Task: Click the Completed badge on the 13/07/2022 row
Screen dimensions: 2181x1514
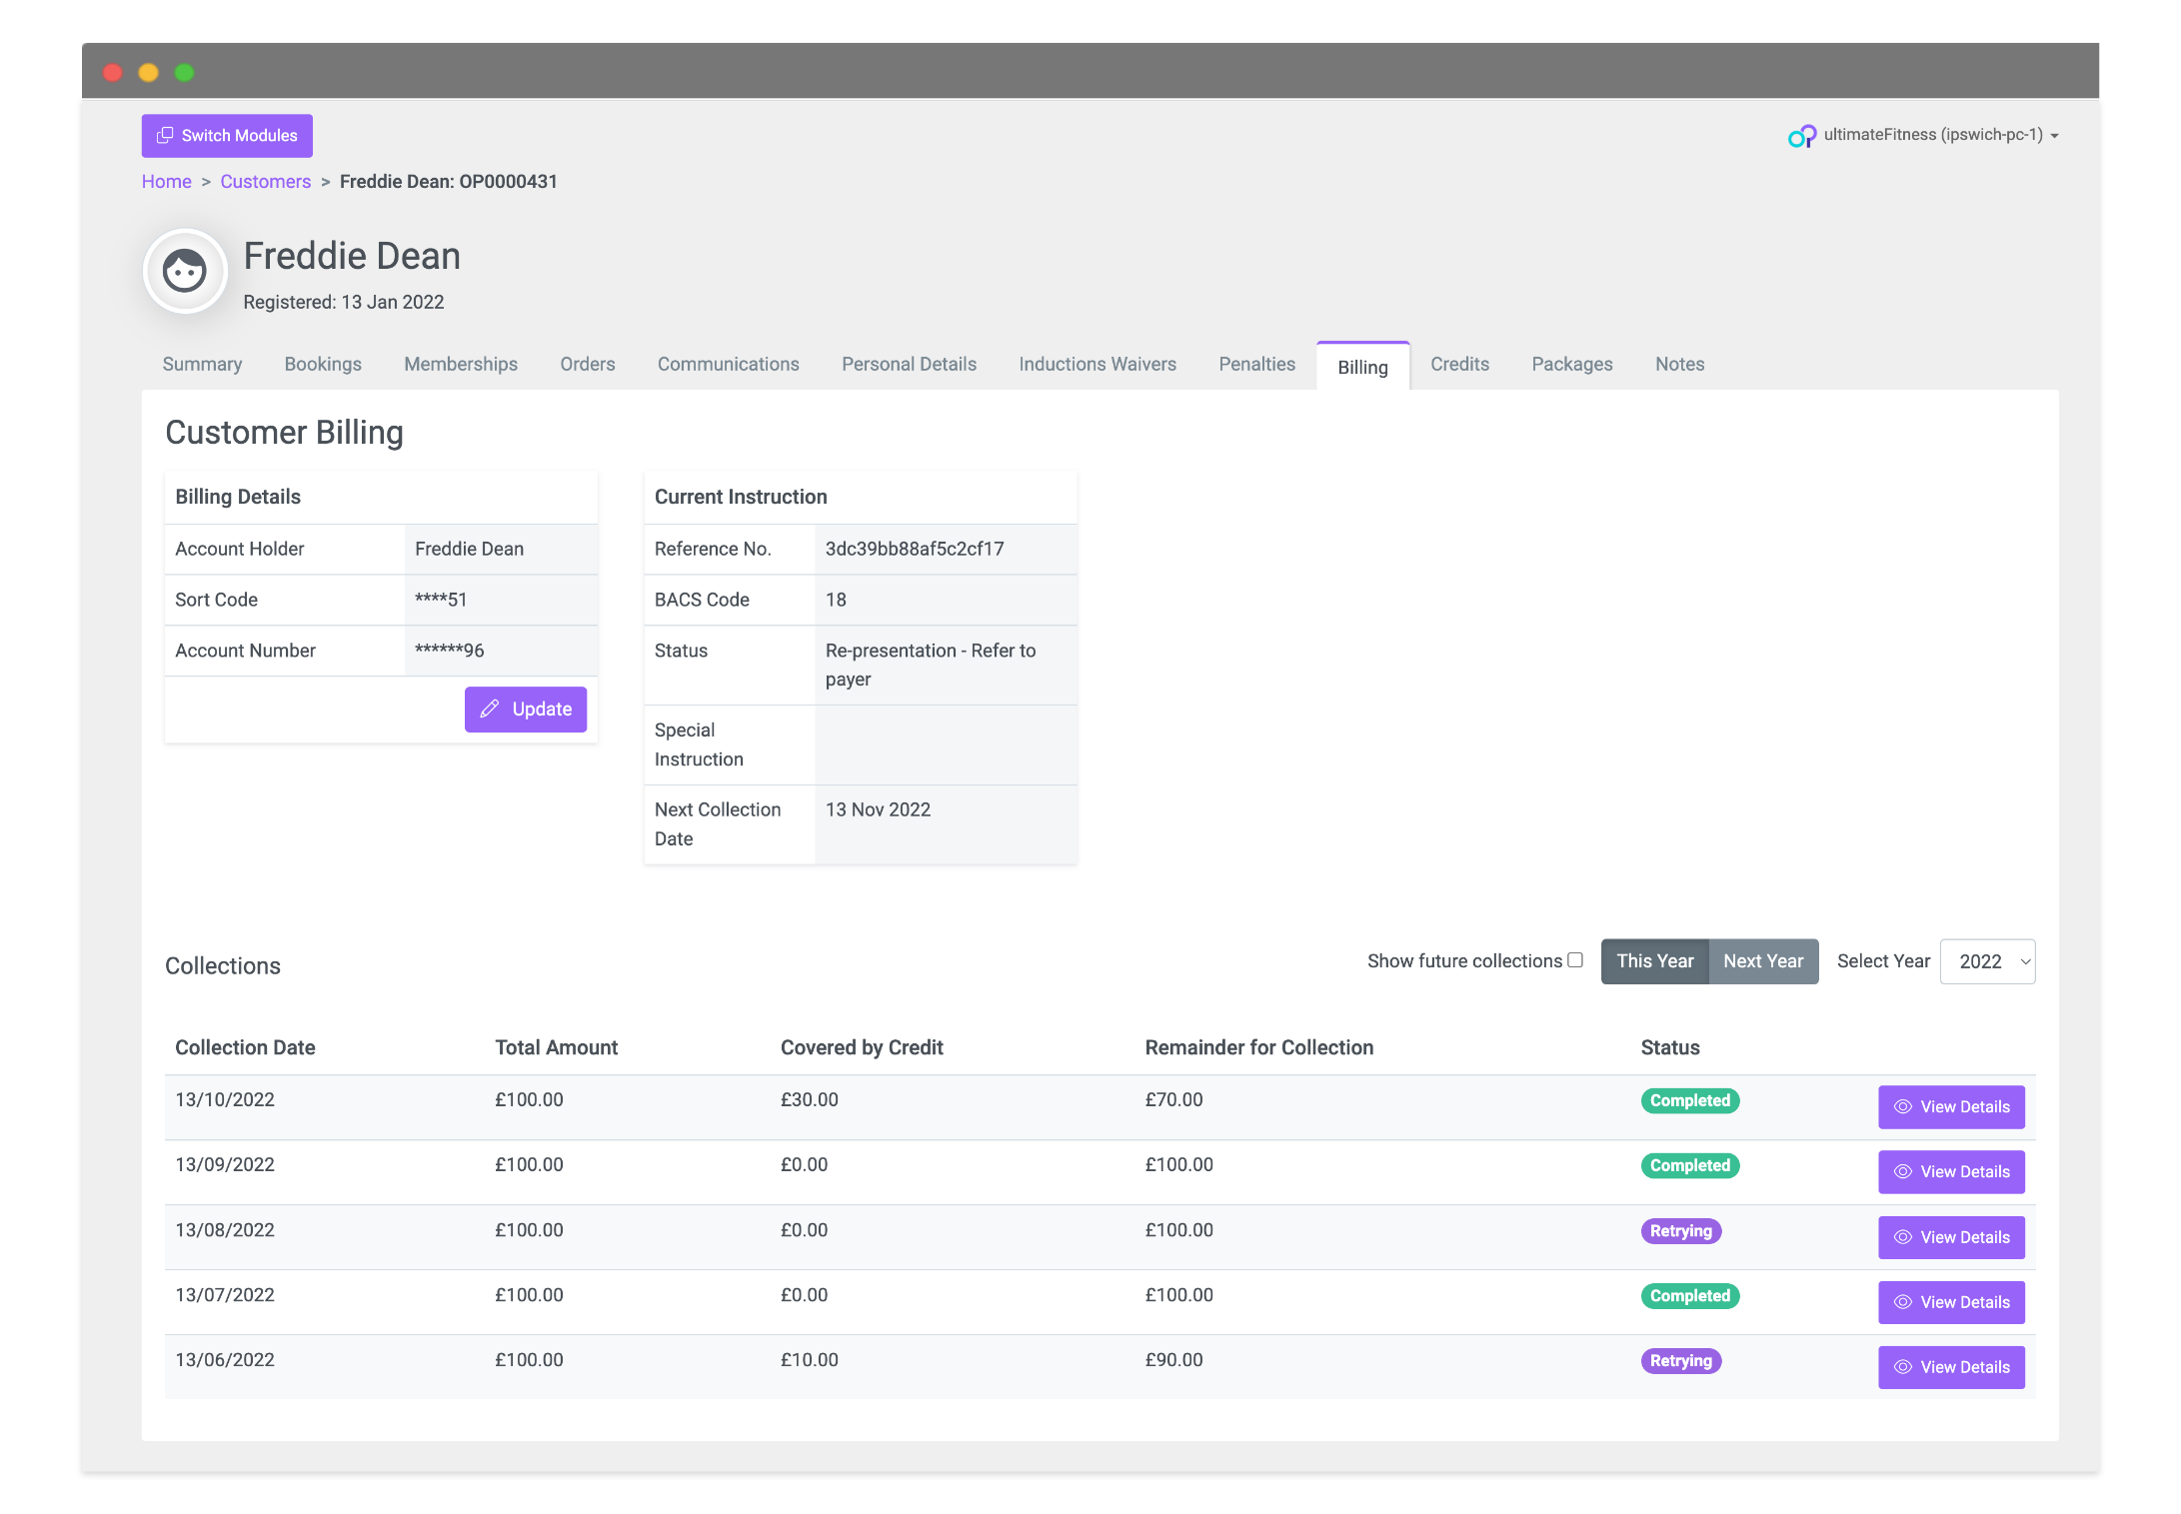Action: [x=1690, y=1296]
